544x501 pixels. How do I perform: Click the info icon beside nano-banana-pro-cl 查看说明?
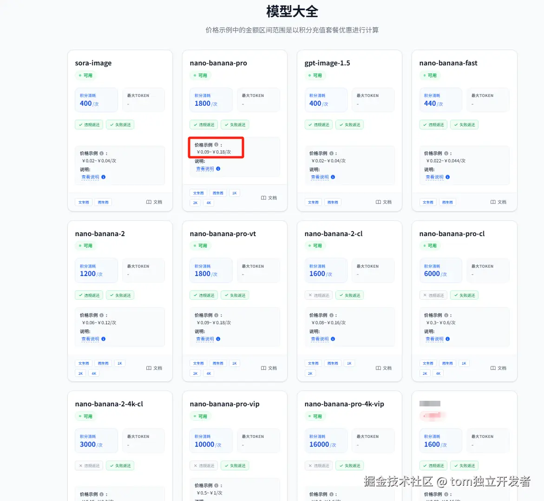pyautogui.click(x=447, y=339)
